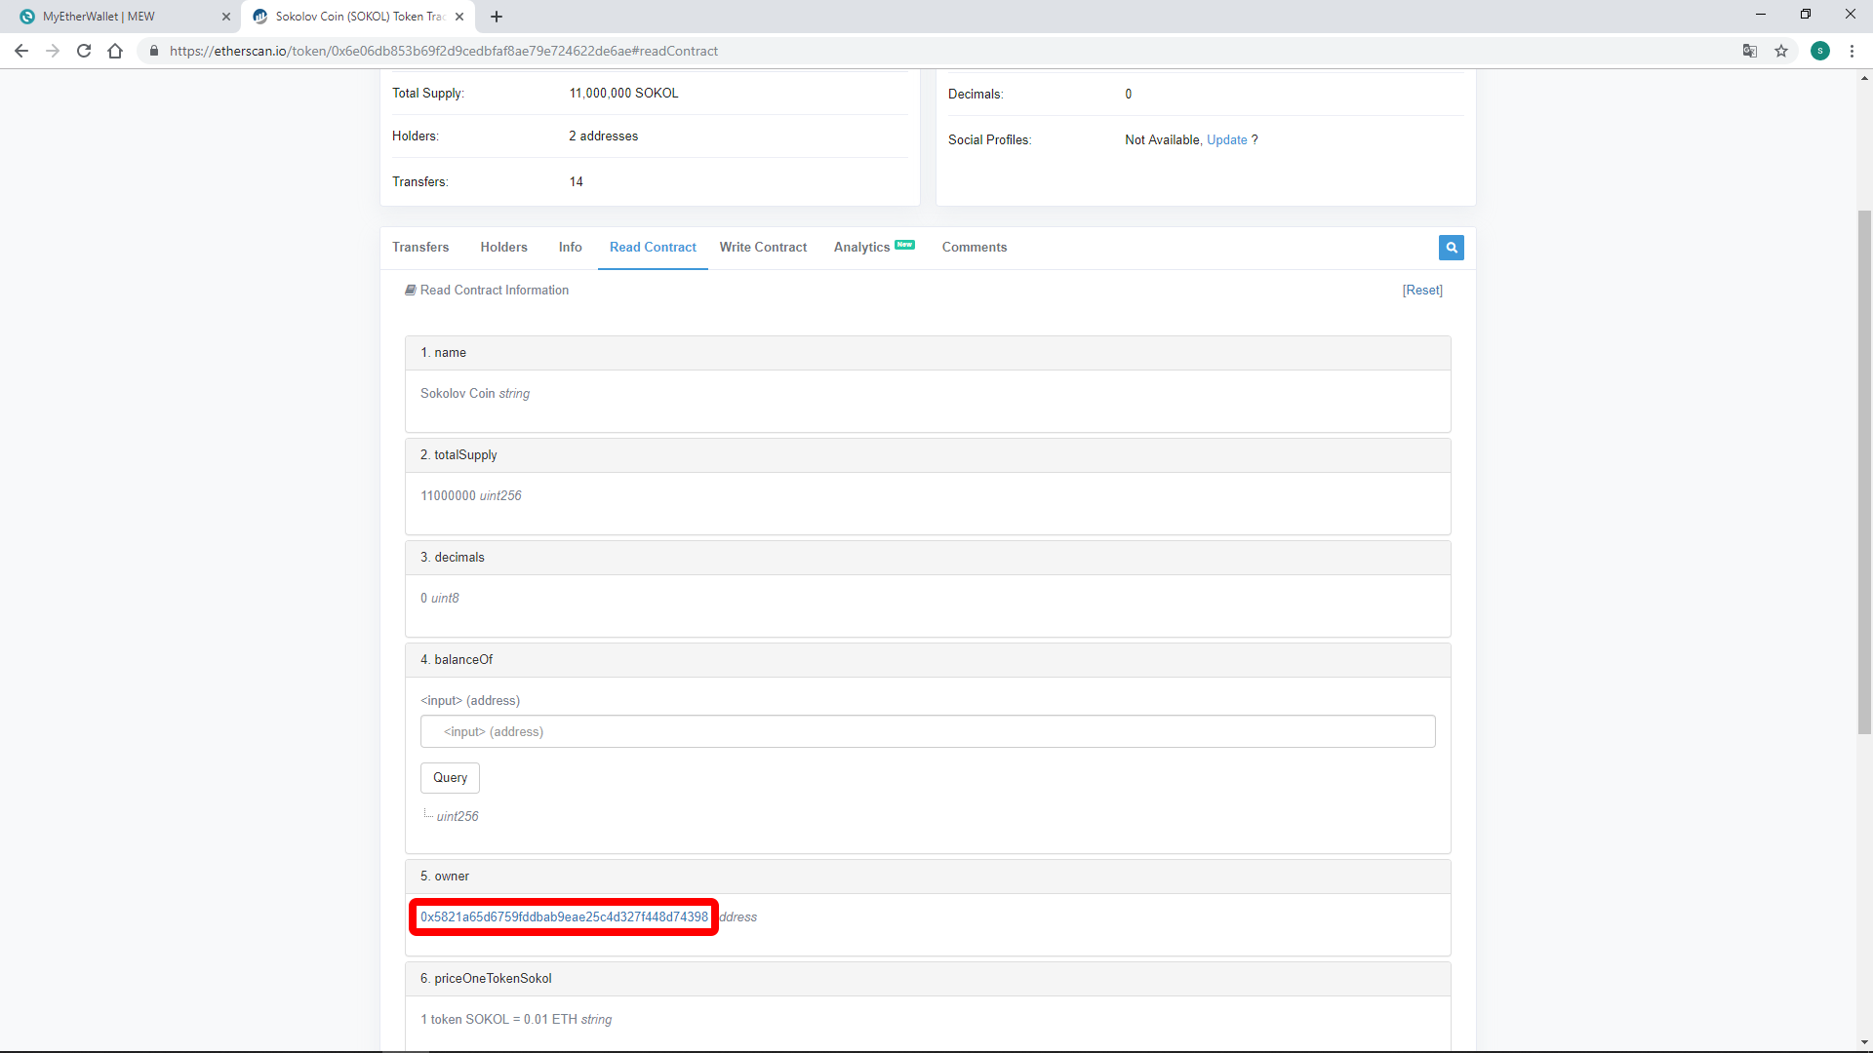Open the Chrome profile avatar
1873x1053 pixels.
point(1820,51)
